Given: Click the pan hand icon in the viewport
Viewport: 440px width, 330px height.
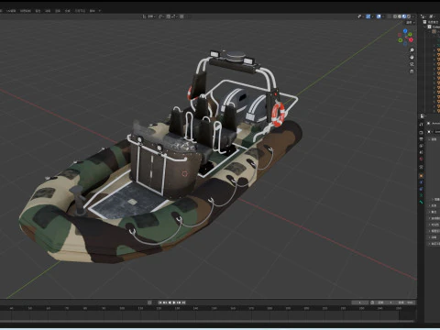Looking at the screenshot, I should [412, 57].
